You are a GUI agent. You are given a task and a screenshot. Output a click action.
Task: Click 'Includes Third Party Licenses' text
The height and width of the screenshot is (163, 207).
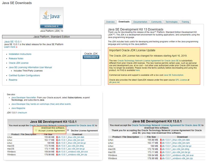(28, 71)
